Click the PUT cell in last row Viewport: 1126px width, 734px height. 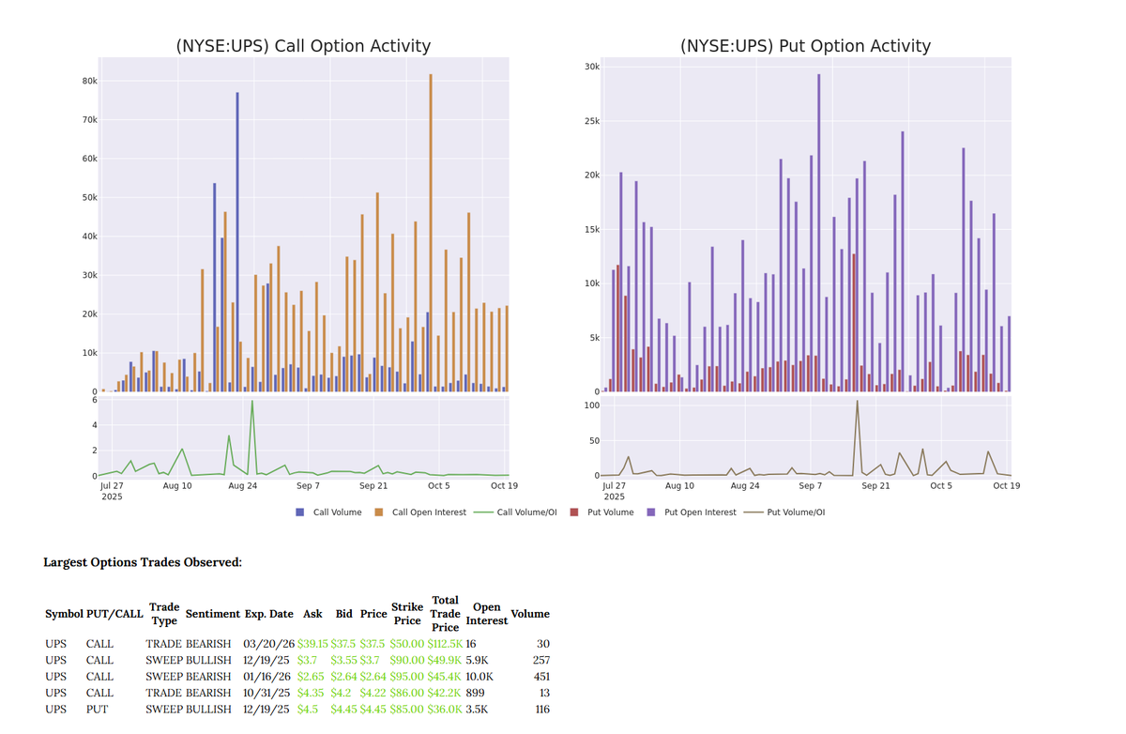tap(97, 709)
